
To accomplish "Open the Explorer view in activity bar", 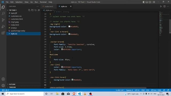I will click(3, 7).
